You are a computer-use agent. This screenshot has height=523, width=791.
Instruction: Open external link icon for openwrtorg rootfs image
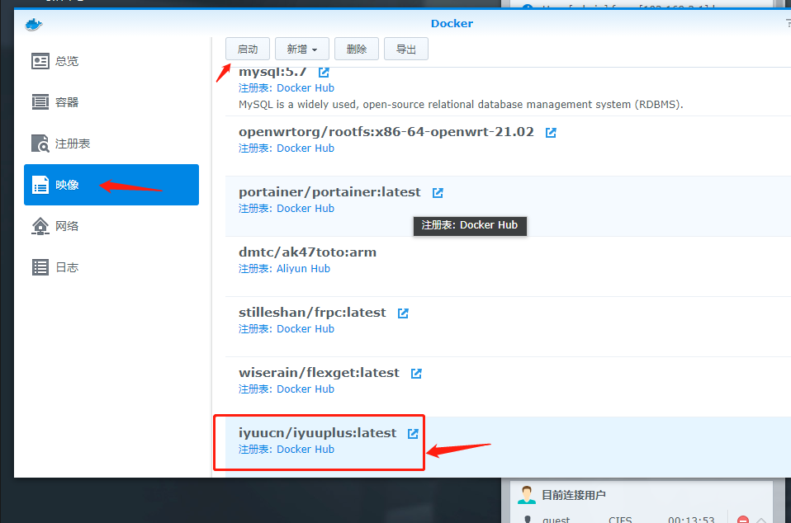click(x=551, y=133)
